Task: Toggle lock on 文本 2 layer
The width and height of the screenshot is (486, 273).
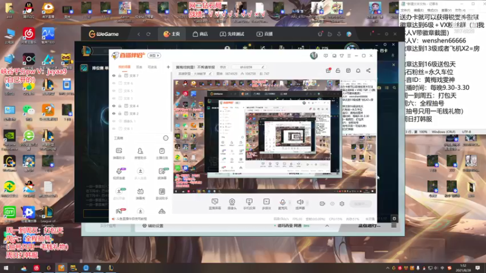Action: pos(120,113)
